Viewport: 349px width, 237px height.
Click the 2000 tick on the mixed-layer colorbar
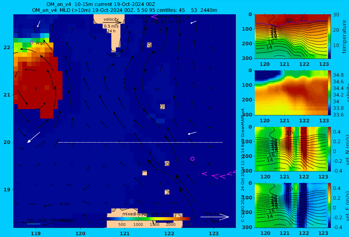pos(171,224)
